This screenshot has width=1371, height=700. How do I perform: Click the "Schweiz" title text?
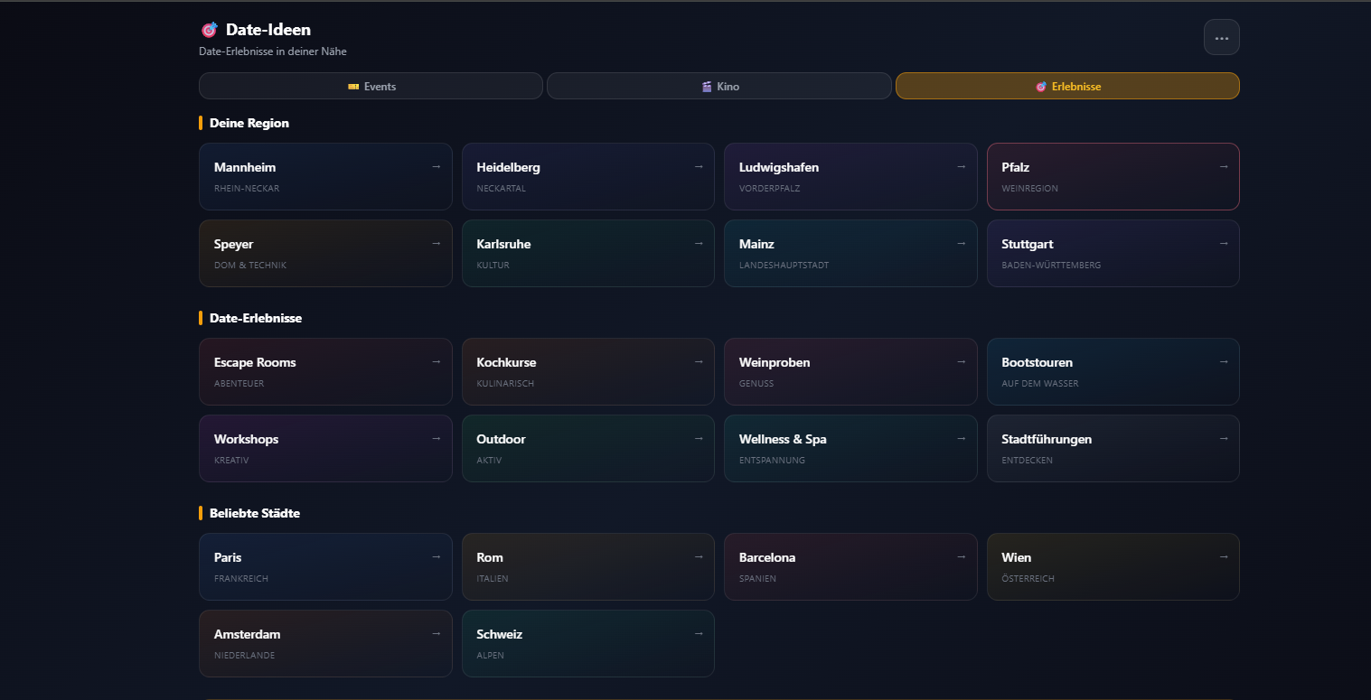(x=500, y=634)
